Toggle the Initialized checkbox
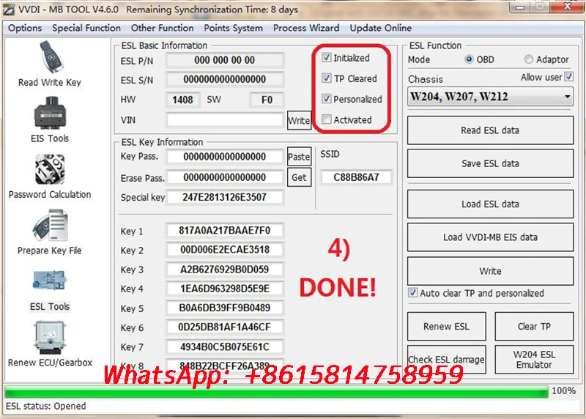Viewport: 586px width, 419px height. click(326, 58)
